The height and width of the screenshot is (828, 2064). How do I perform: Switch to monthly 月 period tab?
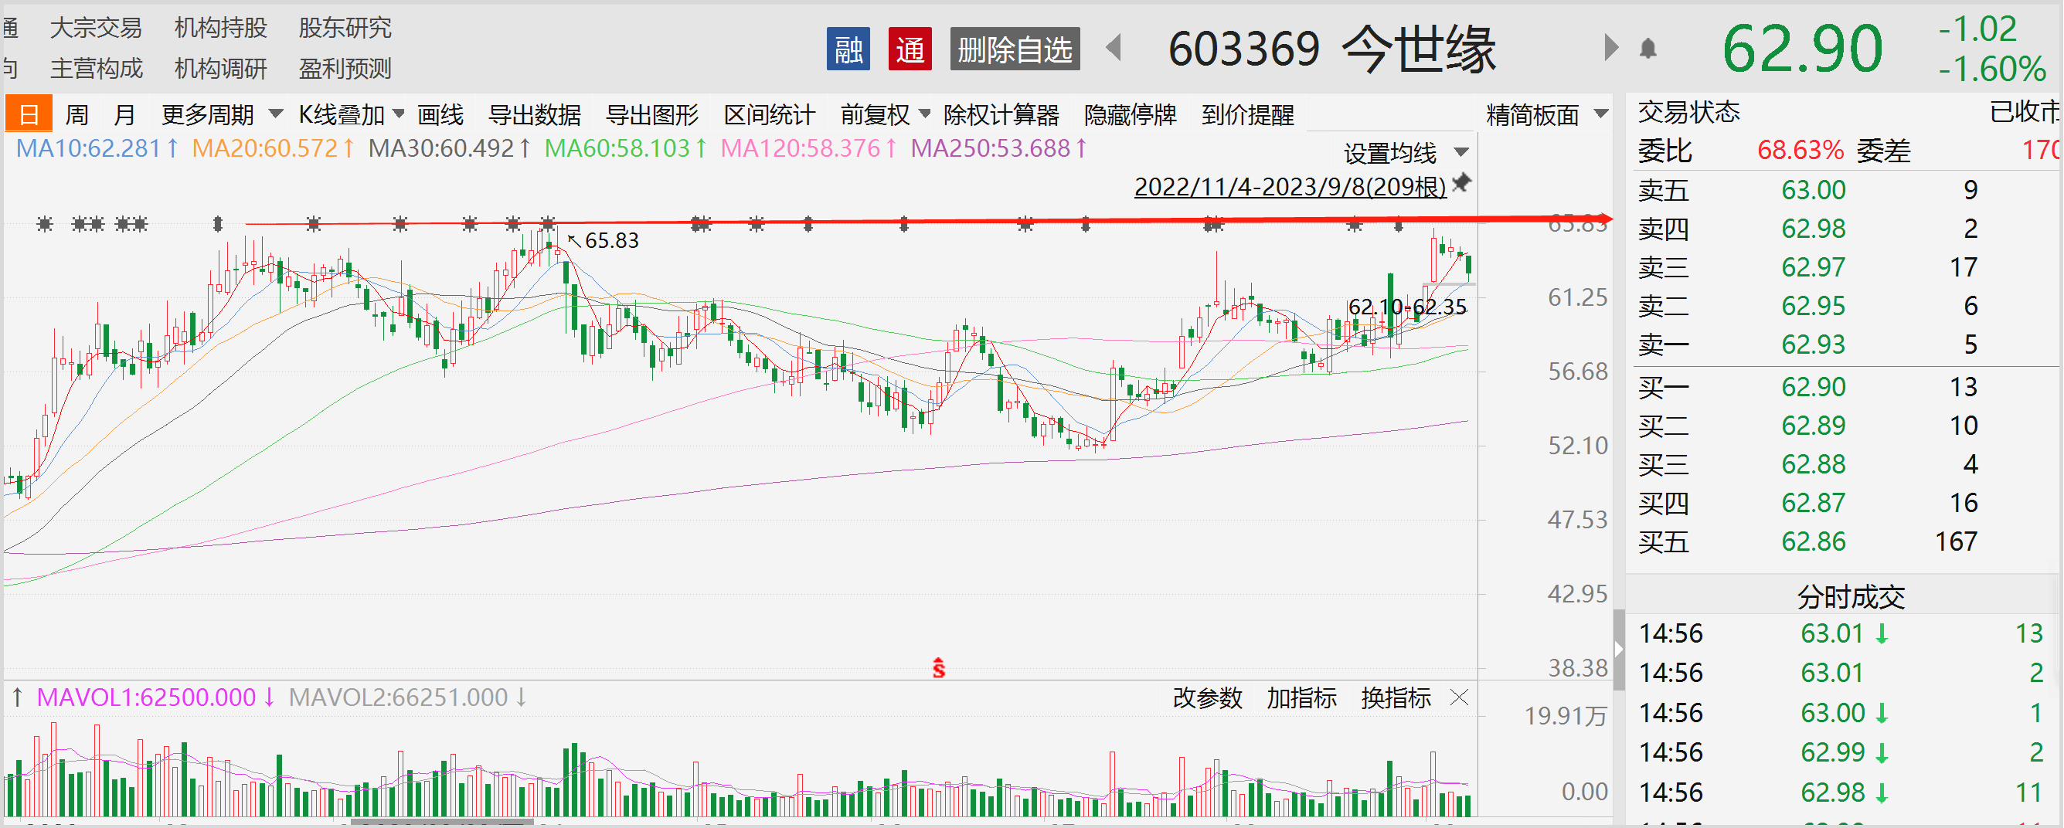click(x=124, y=114)
